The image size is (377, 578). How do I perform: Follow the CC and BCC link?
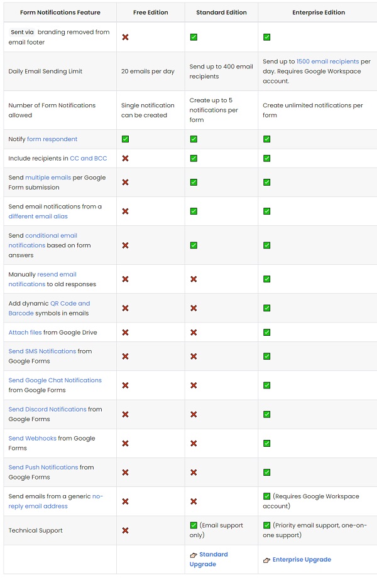(x=89, y=158)
